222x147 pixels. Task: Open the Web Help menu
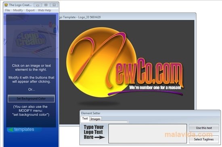44,10
